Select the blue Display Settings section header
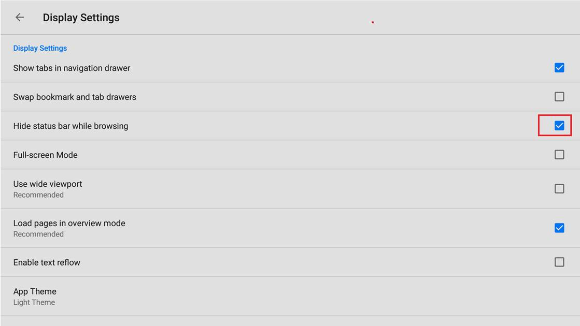The height and width of the screenshot is (326, 580). click(40, 48)
